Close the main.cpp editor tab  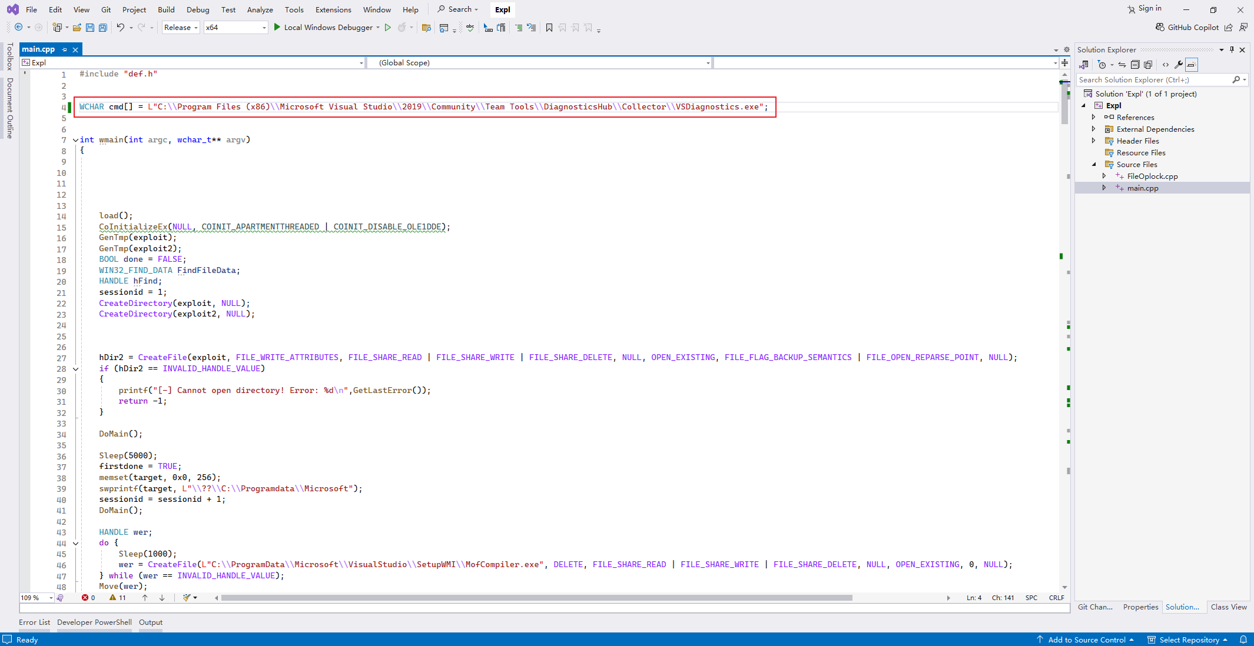(x=75, y=49)
